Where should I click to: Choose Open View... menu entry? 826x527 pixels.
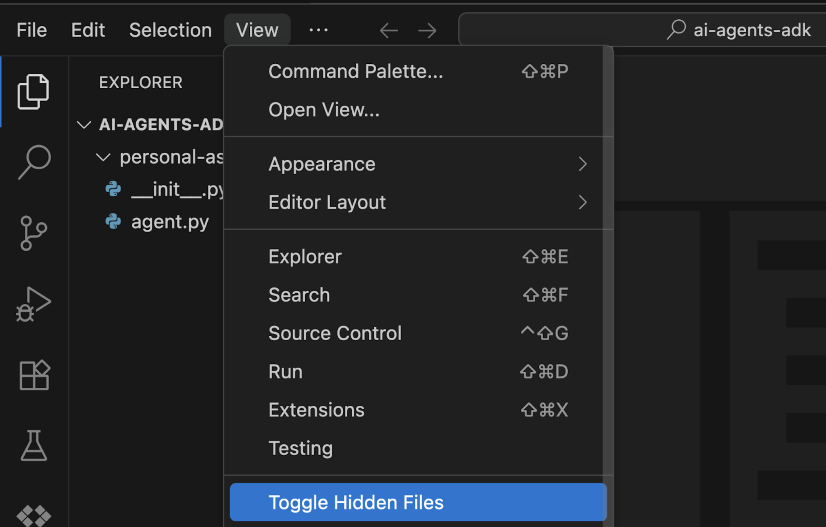(418, 110)
